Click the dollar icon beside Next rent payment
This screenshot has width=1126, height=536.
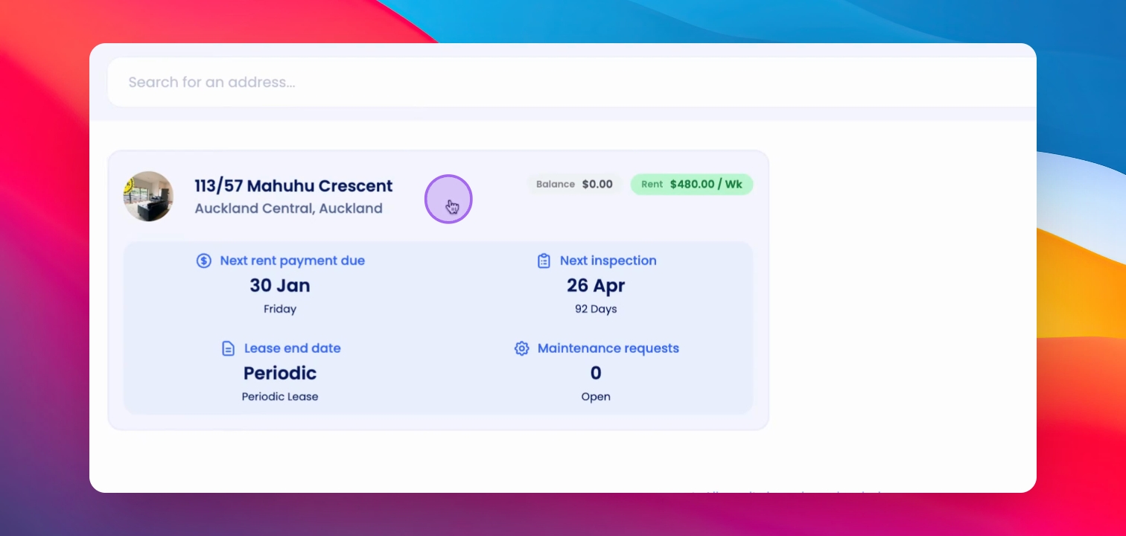click(204, 261)
